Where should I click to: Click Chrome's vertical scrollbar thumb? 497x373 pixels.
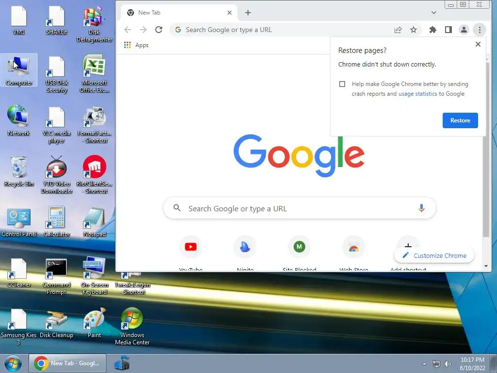[486, 149]
